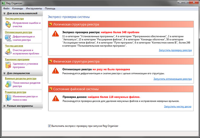Click the registry cleaning broom icon
200x138 pixels.
(8, 24)
